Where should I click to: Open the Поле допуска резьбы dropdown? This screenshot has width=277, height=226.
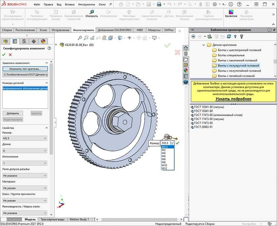[25, 176]
